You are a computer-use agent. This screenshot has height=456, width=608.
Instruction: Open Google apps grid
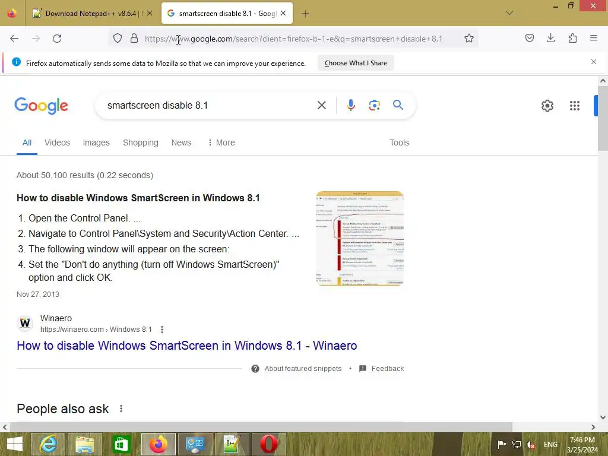(575, 106)
